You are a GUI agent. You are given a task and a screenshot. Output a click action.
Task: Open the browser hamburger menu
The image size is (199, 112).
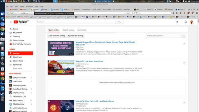(x=197, y=13)
